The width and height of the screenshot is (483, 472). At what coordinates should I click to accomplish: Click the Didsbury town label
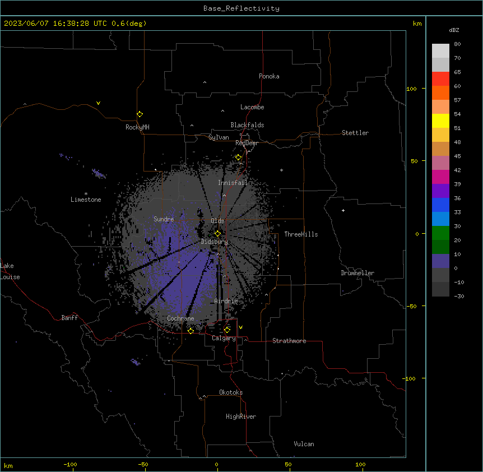coord(214,242)
